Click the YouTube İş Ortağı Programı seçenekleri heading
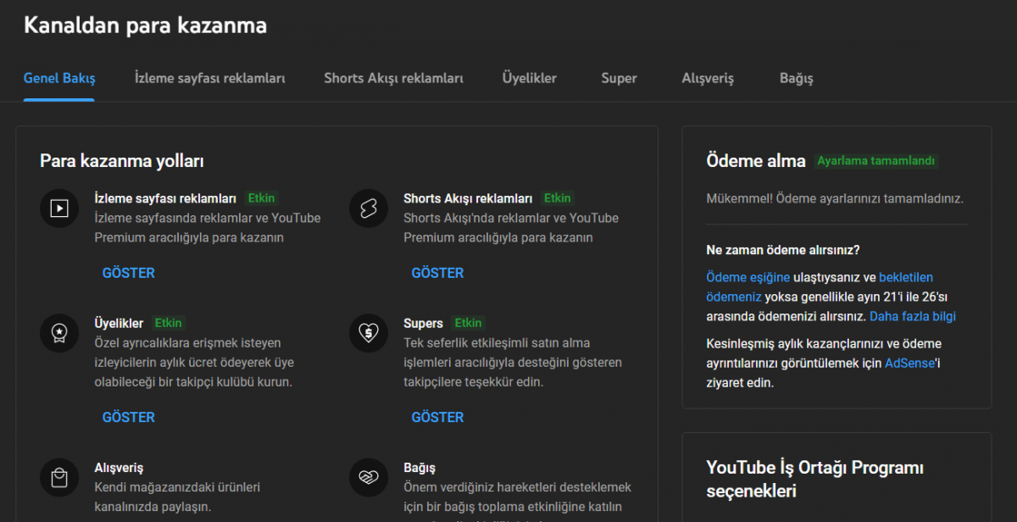1017x522 pixels. click(x=814, y=479)
